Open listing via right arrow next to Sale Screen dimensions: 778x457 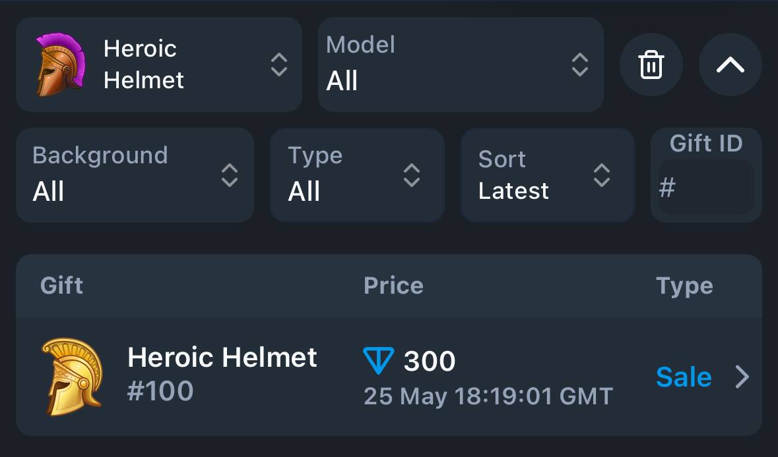(742, 377)
